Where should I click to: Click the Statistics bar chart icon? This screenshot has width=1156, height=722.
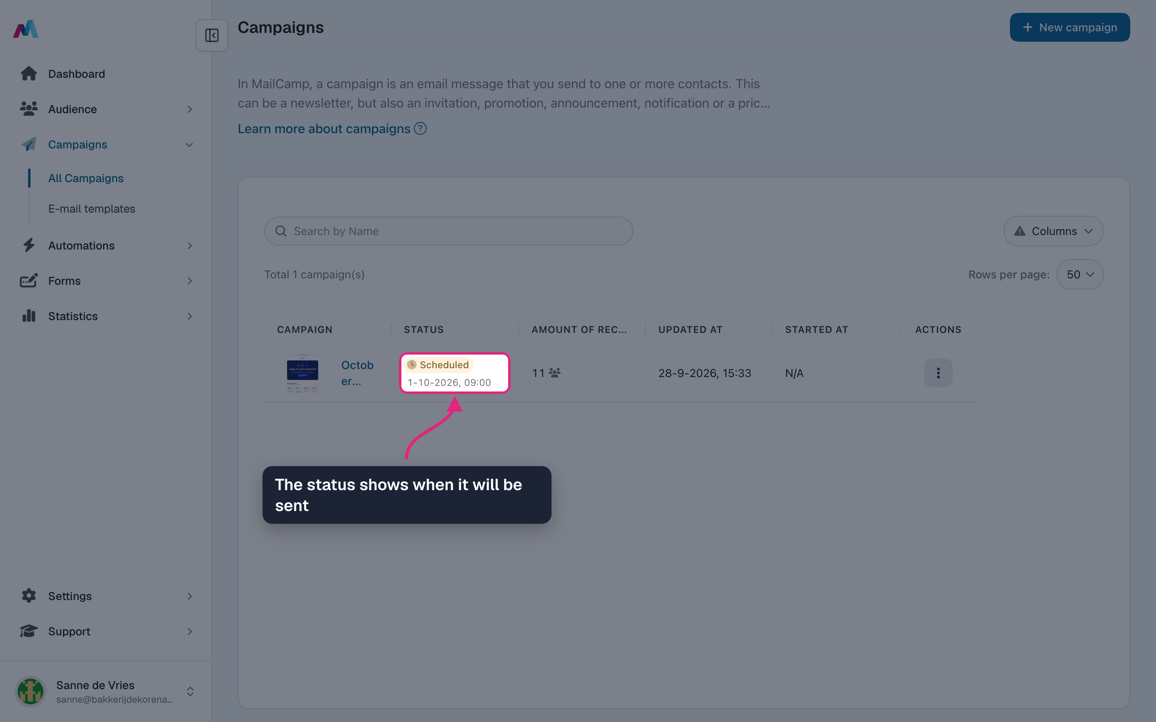28,316
